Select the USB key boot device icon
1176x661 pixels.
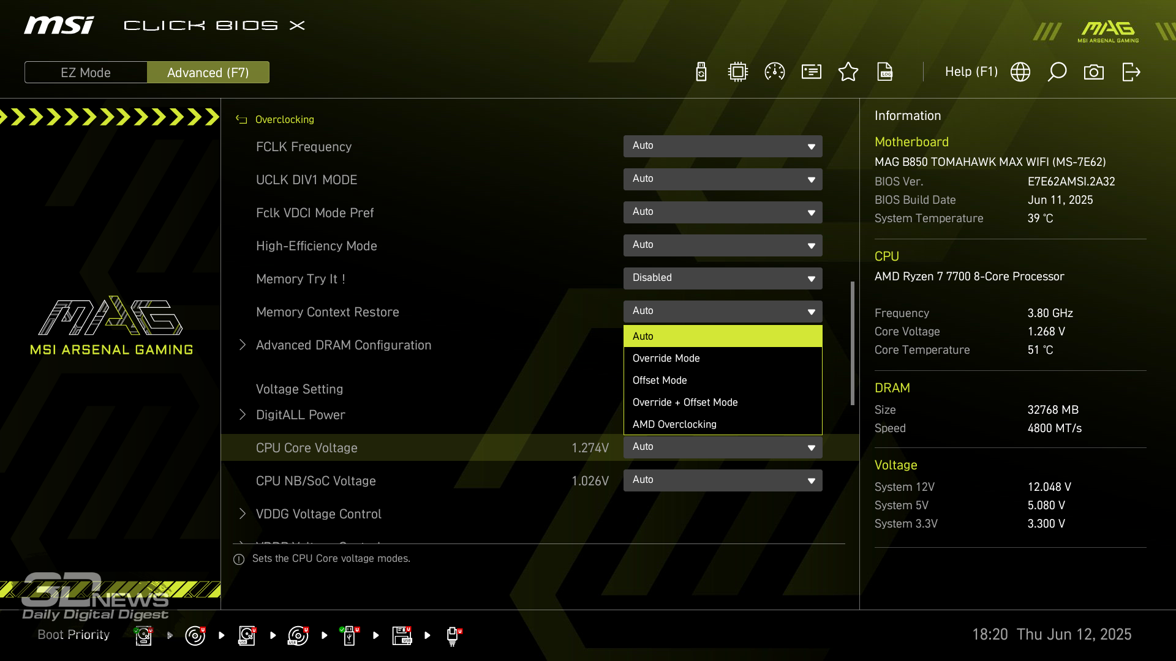tap(350, 636)
